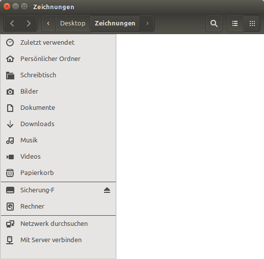Click the Persönlicher Ordner home icon
The width and height of the screenshot is (264, 259).
[x=10, y=59]
